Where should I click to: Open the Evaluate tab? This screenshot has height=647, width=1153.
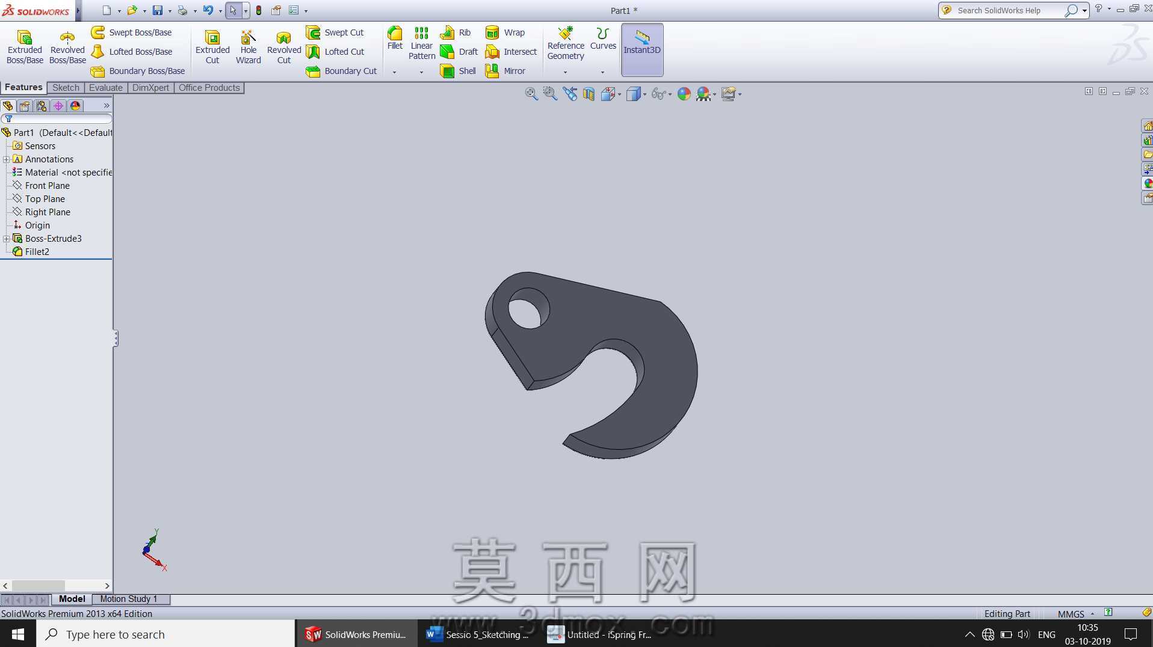click(106, 88)
